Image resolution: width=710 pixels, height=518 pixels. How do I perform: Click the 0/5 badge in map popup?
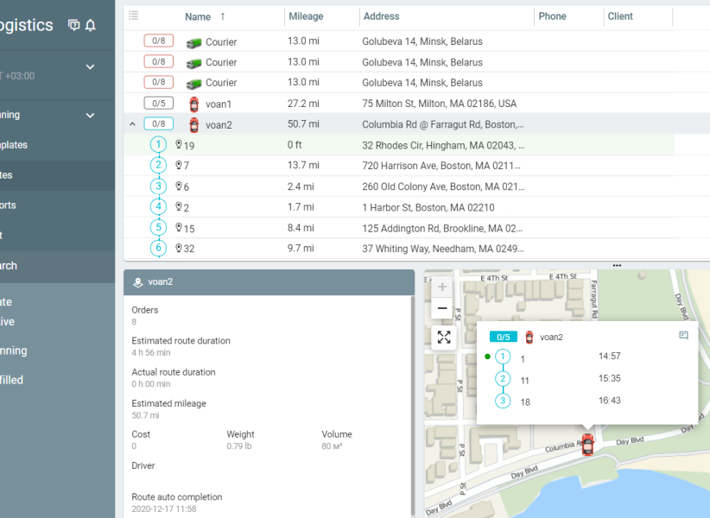coord(503,337)
